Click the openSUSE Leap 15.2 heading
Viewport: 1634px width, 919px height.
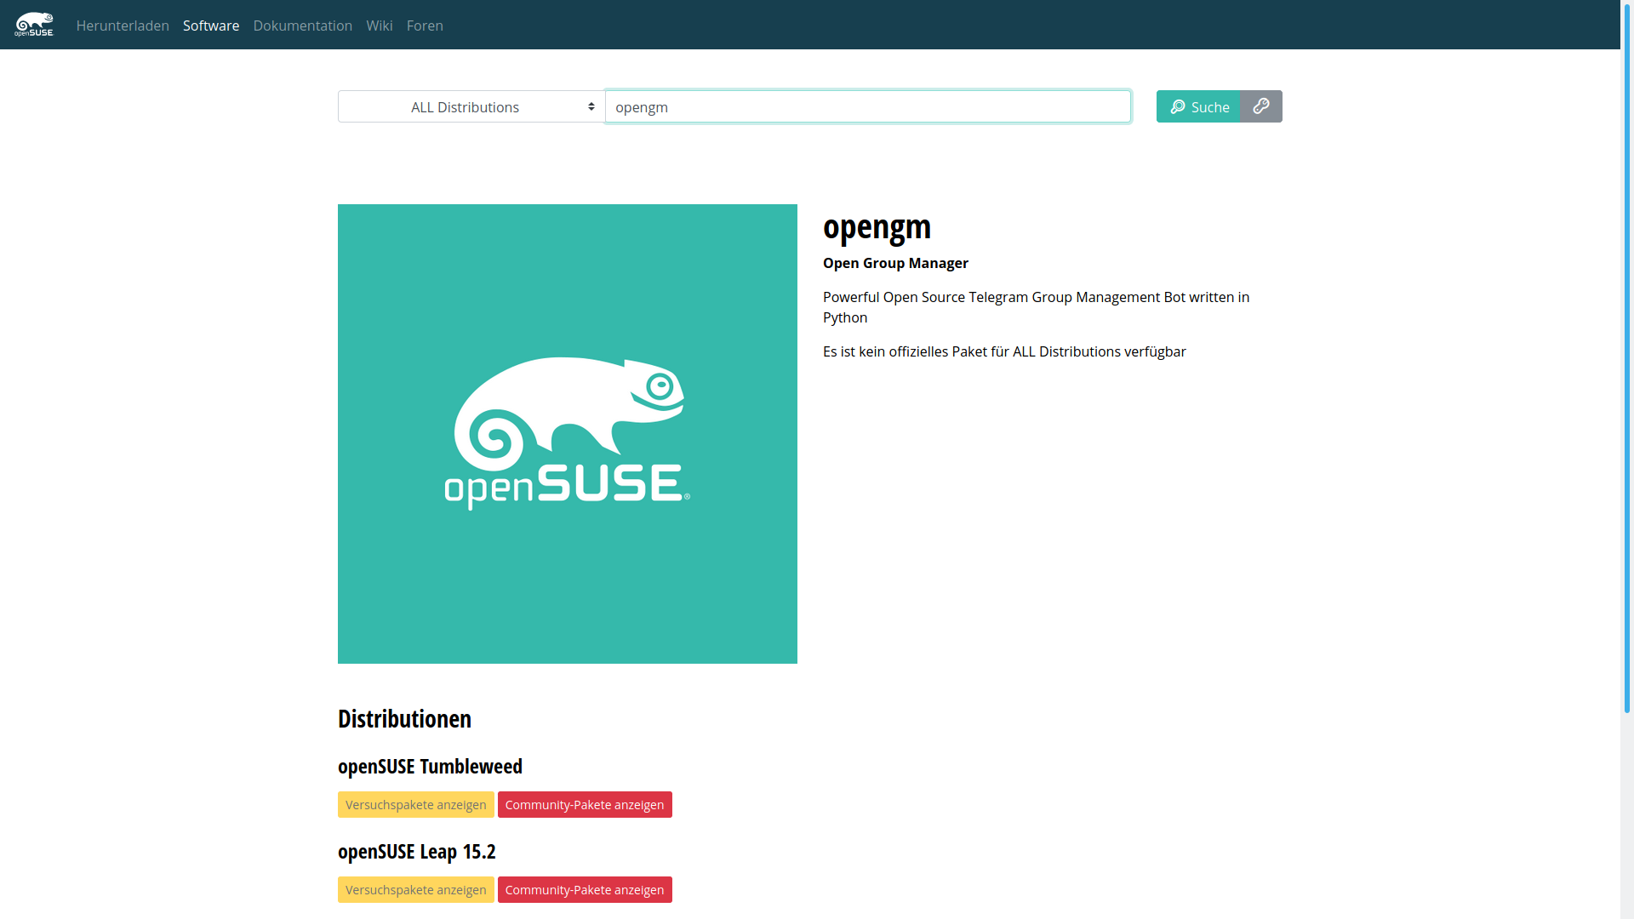(x=416, y=852)
